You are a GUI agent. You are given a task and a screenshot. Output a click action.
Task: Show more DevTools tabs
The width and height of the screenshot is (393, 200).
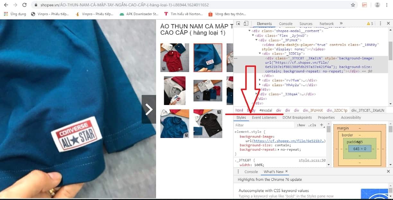[x=341, y=23]
